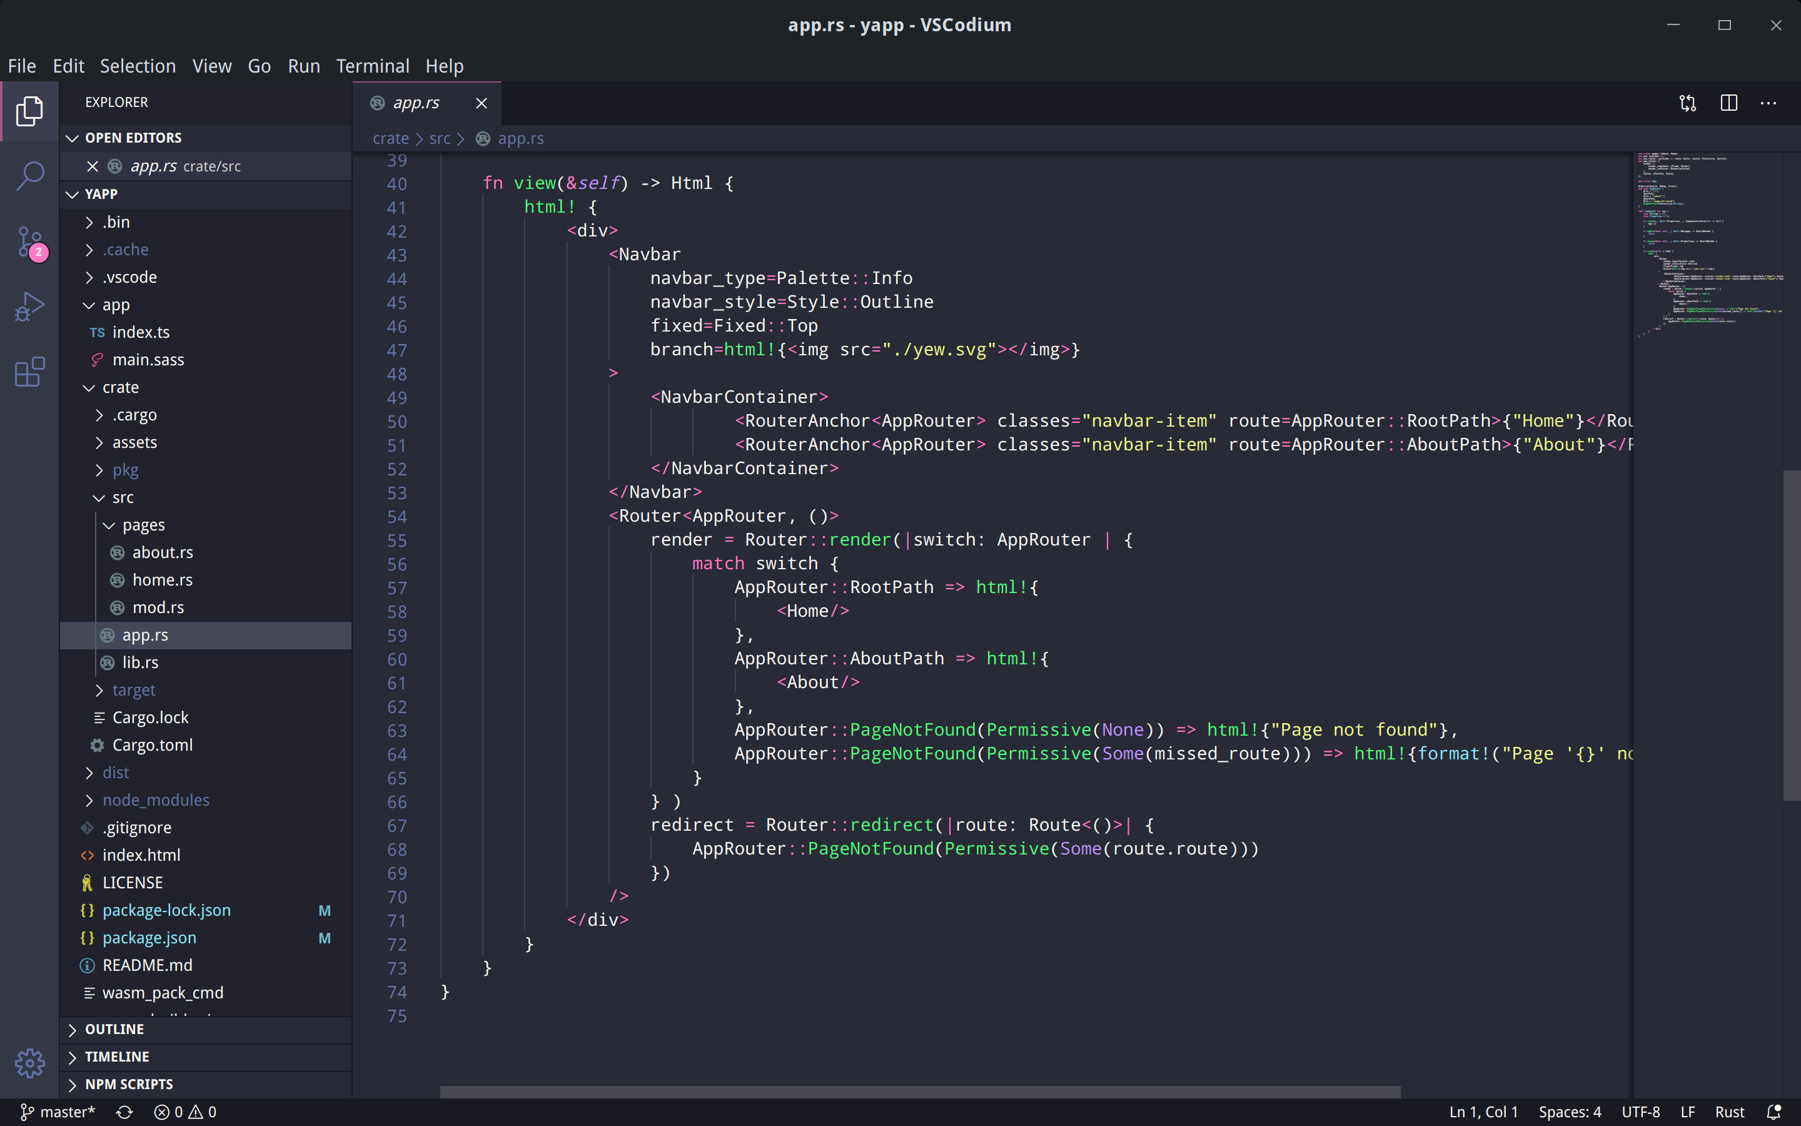Screen dimensions: 1801x1126
Task: Open index.ts in the explorer
Action: pos(206,332)
